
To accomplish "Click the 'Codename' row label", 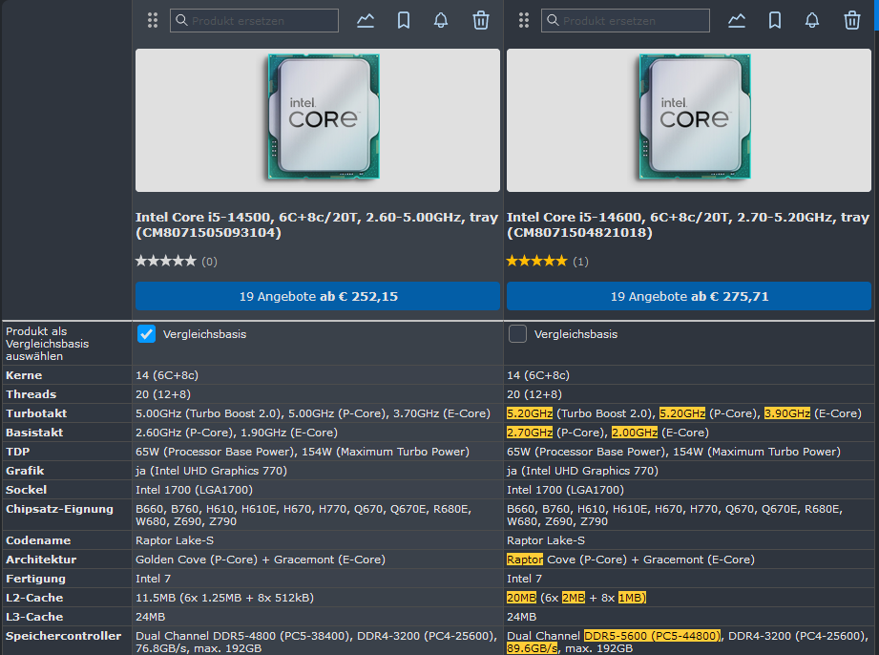I will point(38,540).
